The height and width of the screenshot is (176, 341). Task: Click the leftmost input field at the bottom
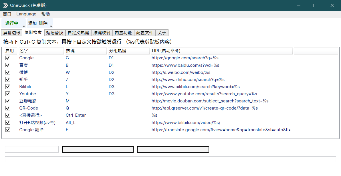point(31,149)
